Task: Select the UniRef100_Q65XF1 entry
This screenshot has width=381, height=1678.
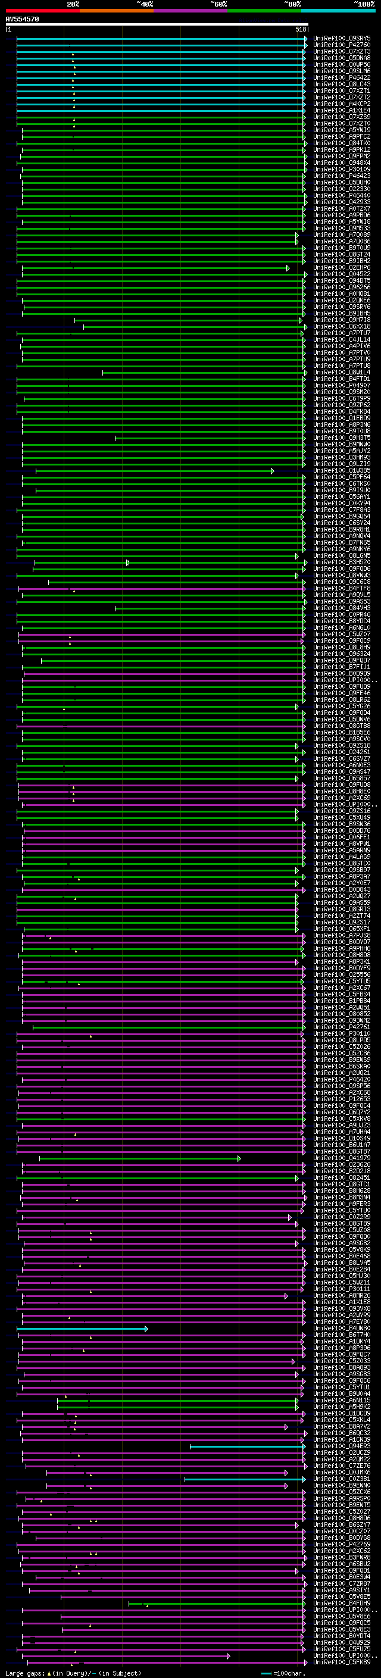Action: click(x=342, y=929)
